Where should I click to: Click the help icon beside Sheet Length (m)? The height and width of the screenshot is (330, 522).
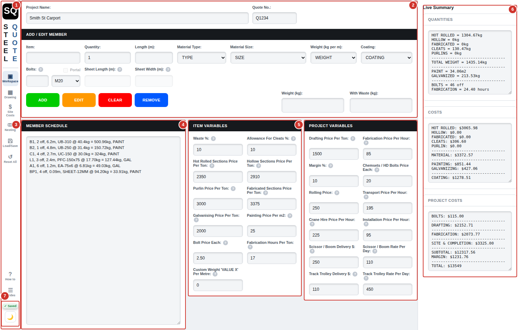click(x=120, y=69)
